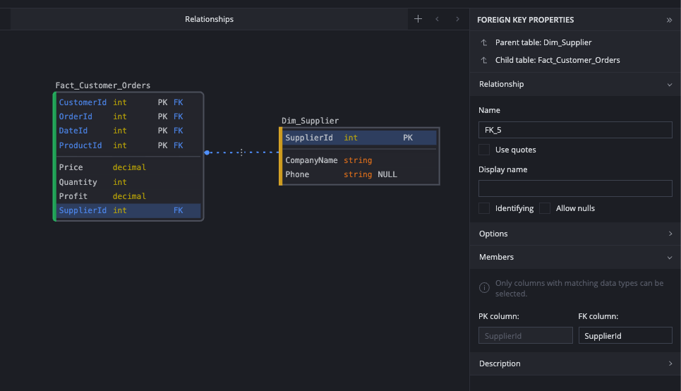Select SupplierId FK row in Fact_Customer_Orders

[128, 211]
